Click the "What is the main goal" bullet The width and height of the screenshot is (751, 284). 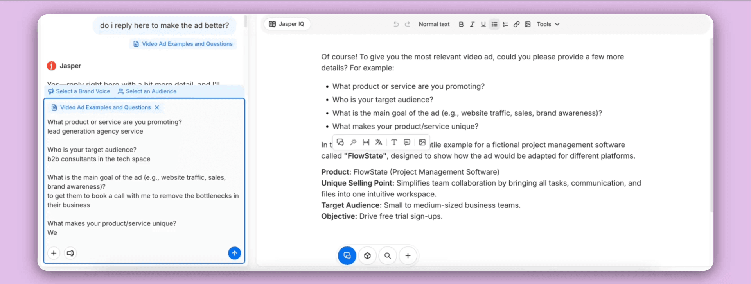click(467, 113)
